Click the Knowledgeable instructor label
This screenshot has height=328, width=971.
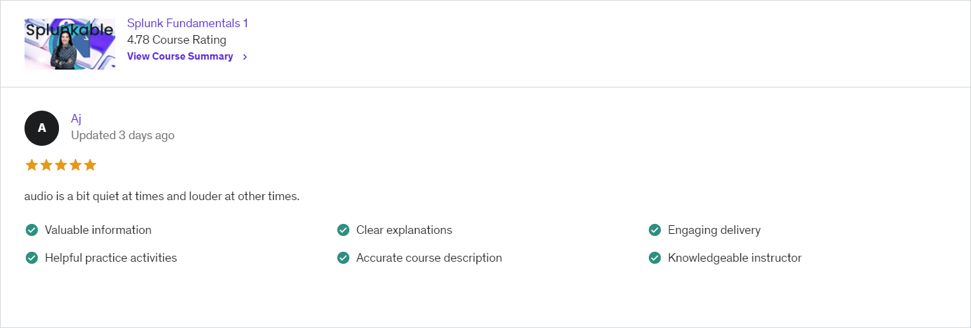pos(735,258)
